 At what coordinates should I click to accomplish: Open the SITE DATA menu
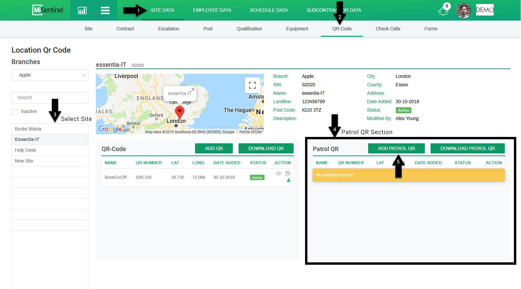pyautogui.click(x=162, y=10)
